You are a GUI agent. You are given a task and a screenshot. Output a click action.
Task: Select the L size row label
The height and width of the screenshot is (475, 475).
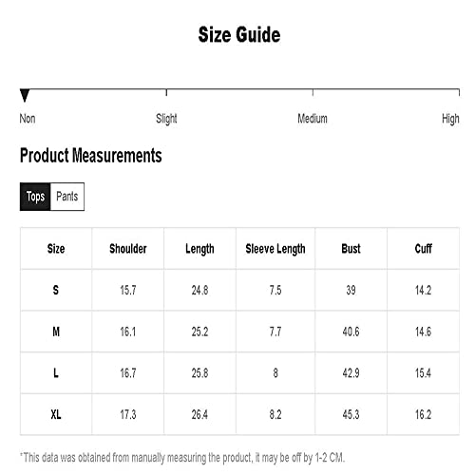pyautogui.click(x=56, y=373)
